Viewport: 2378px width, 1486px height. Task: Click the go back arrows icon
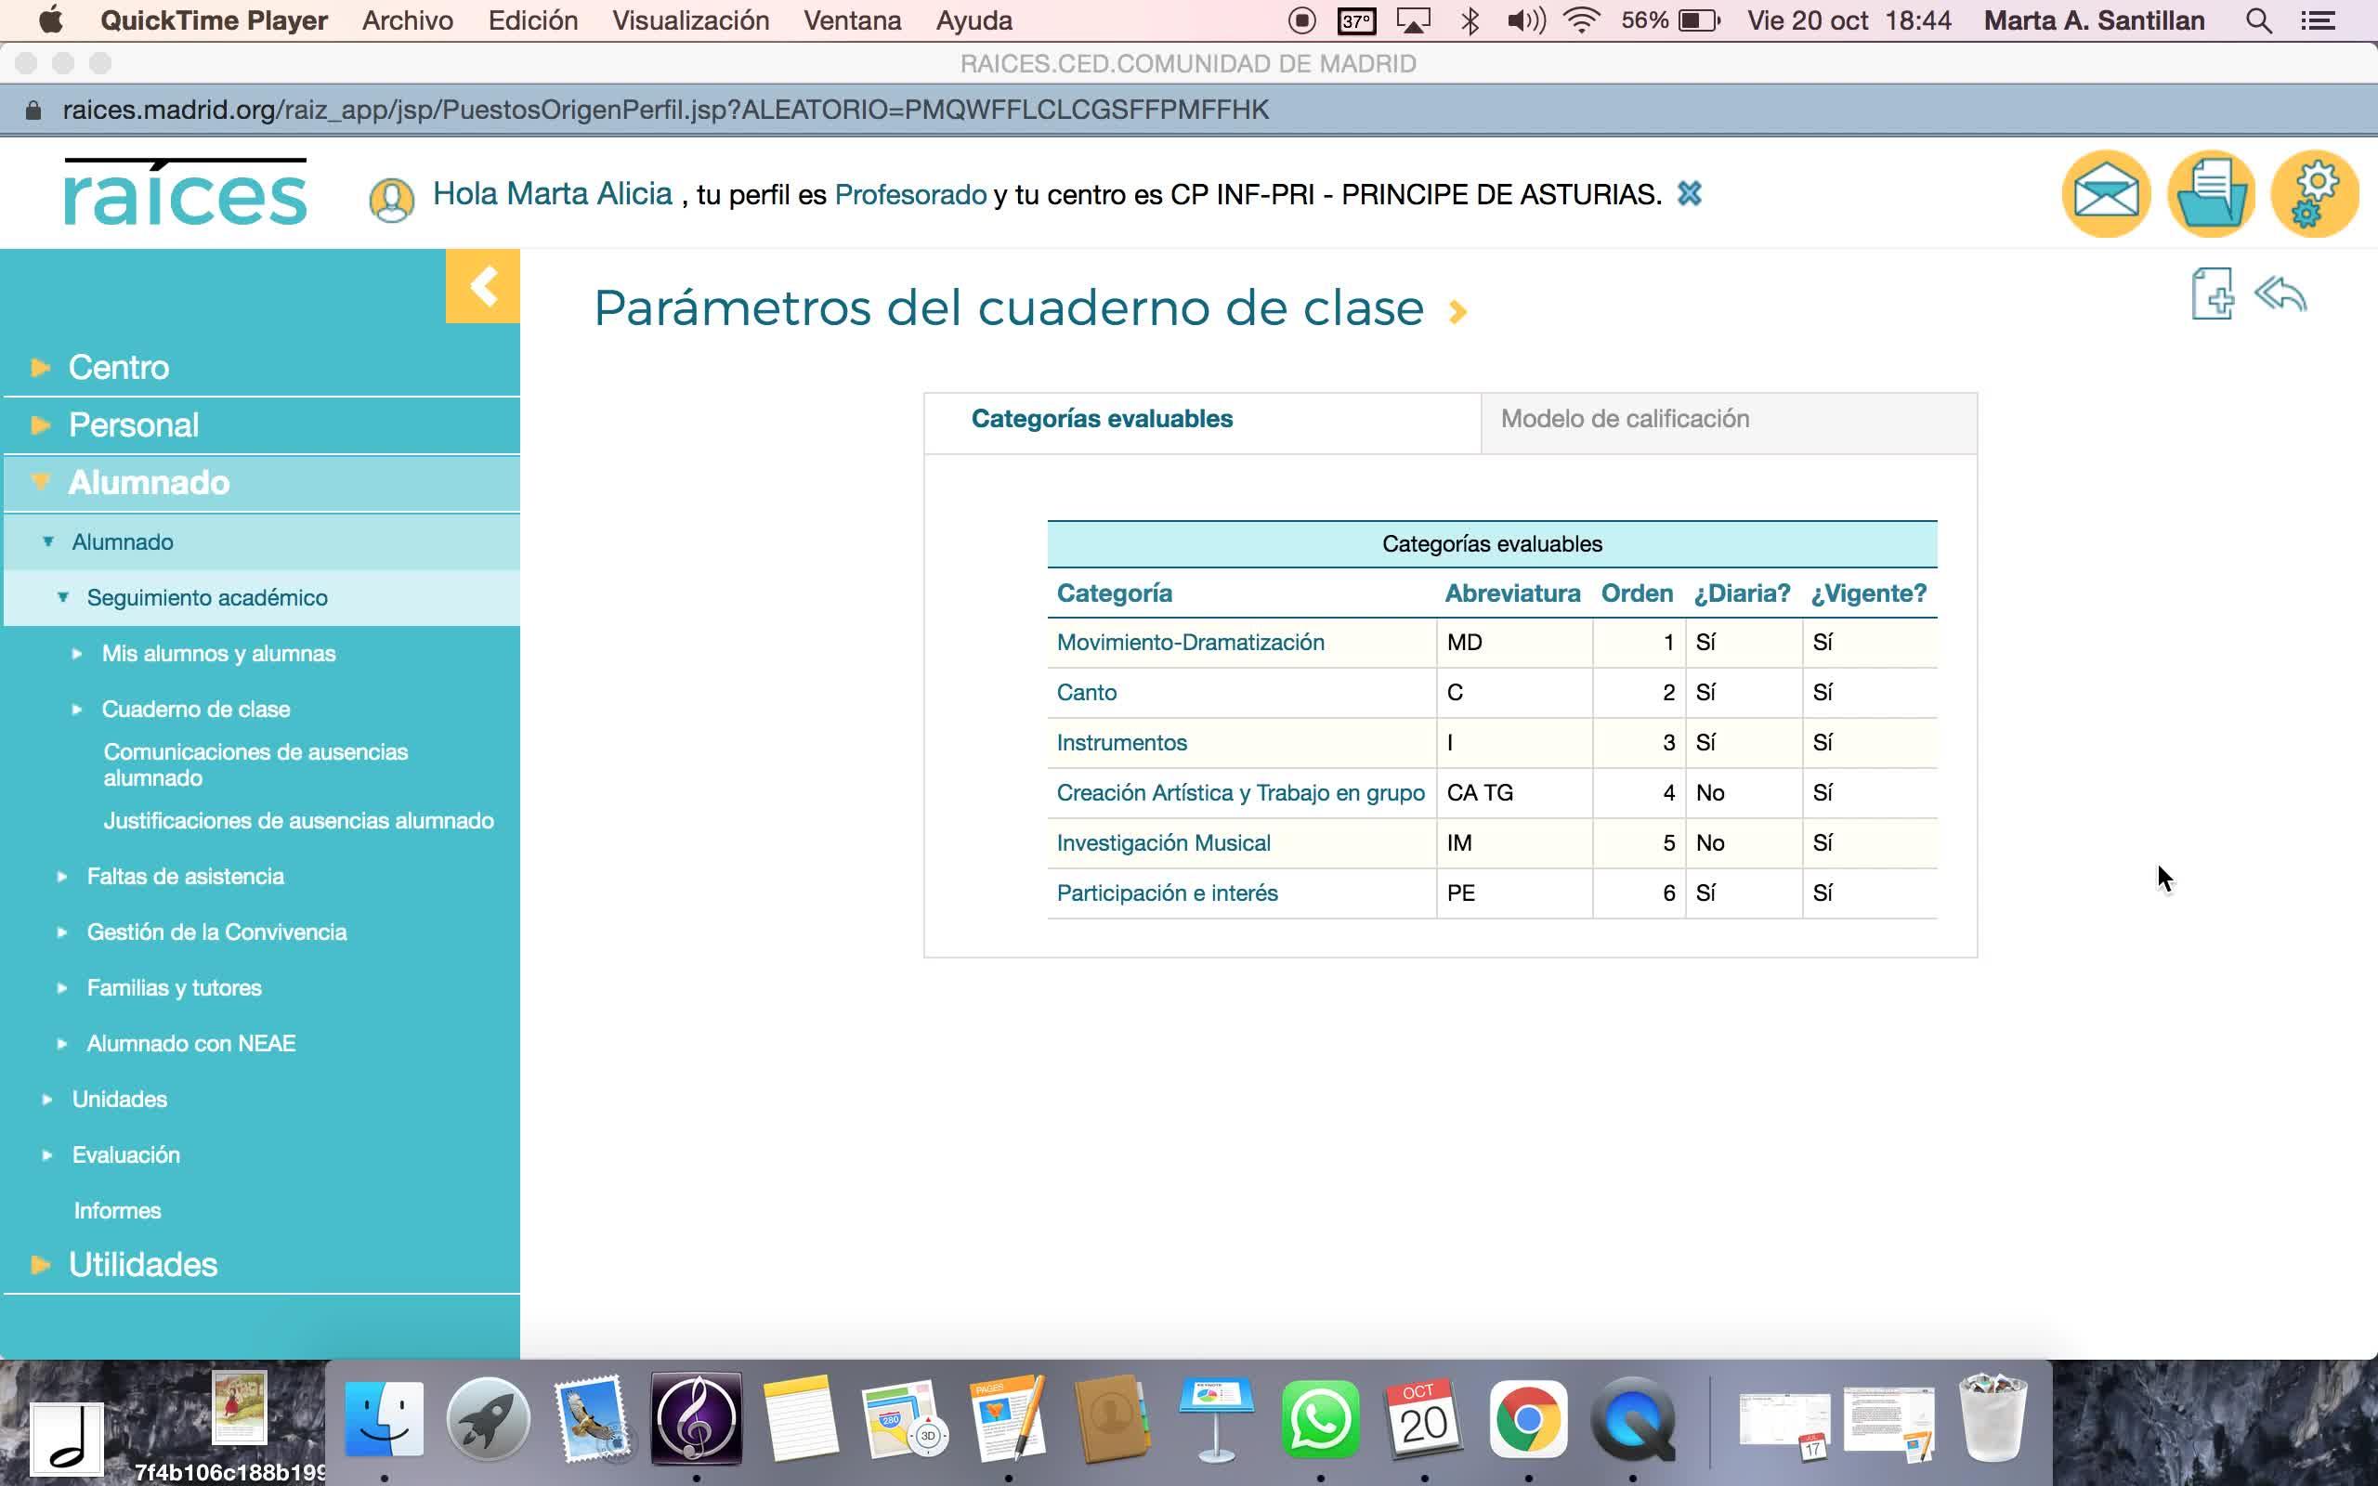tap(2280, 293)
